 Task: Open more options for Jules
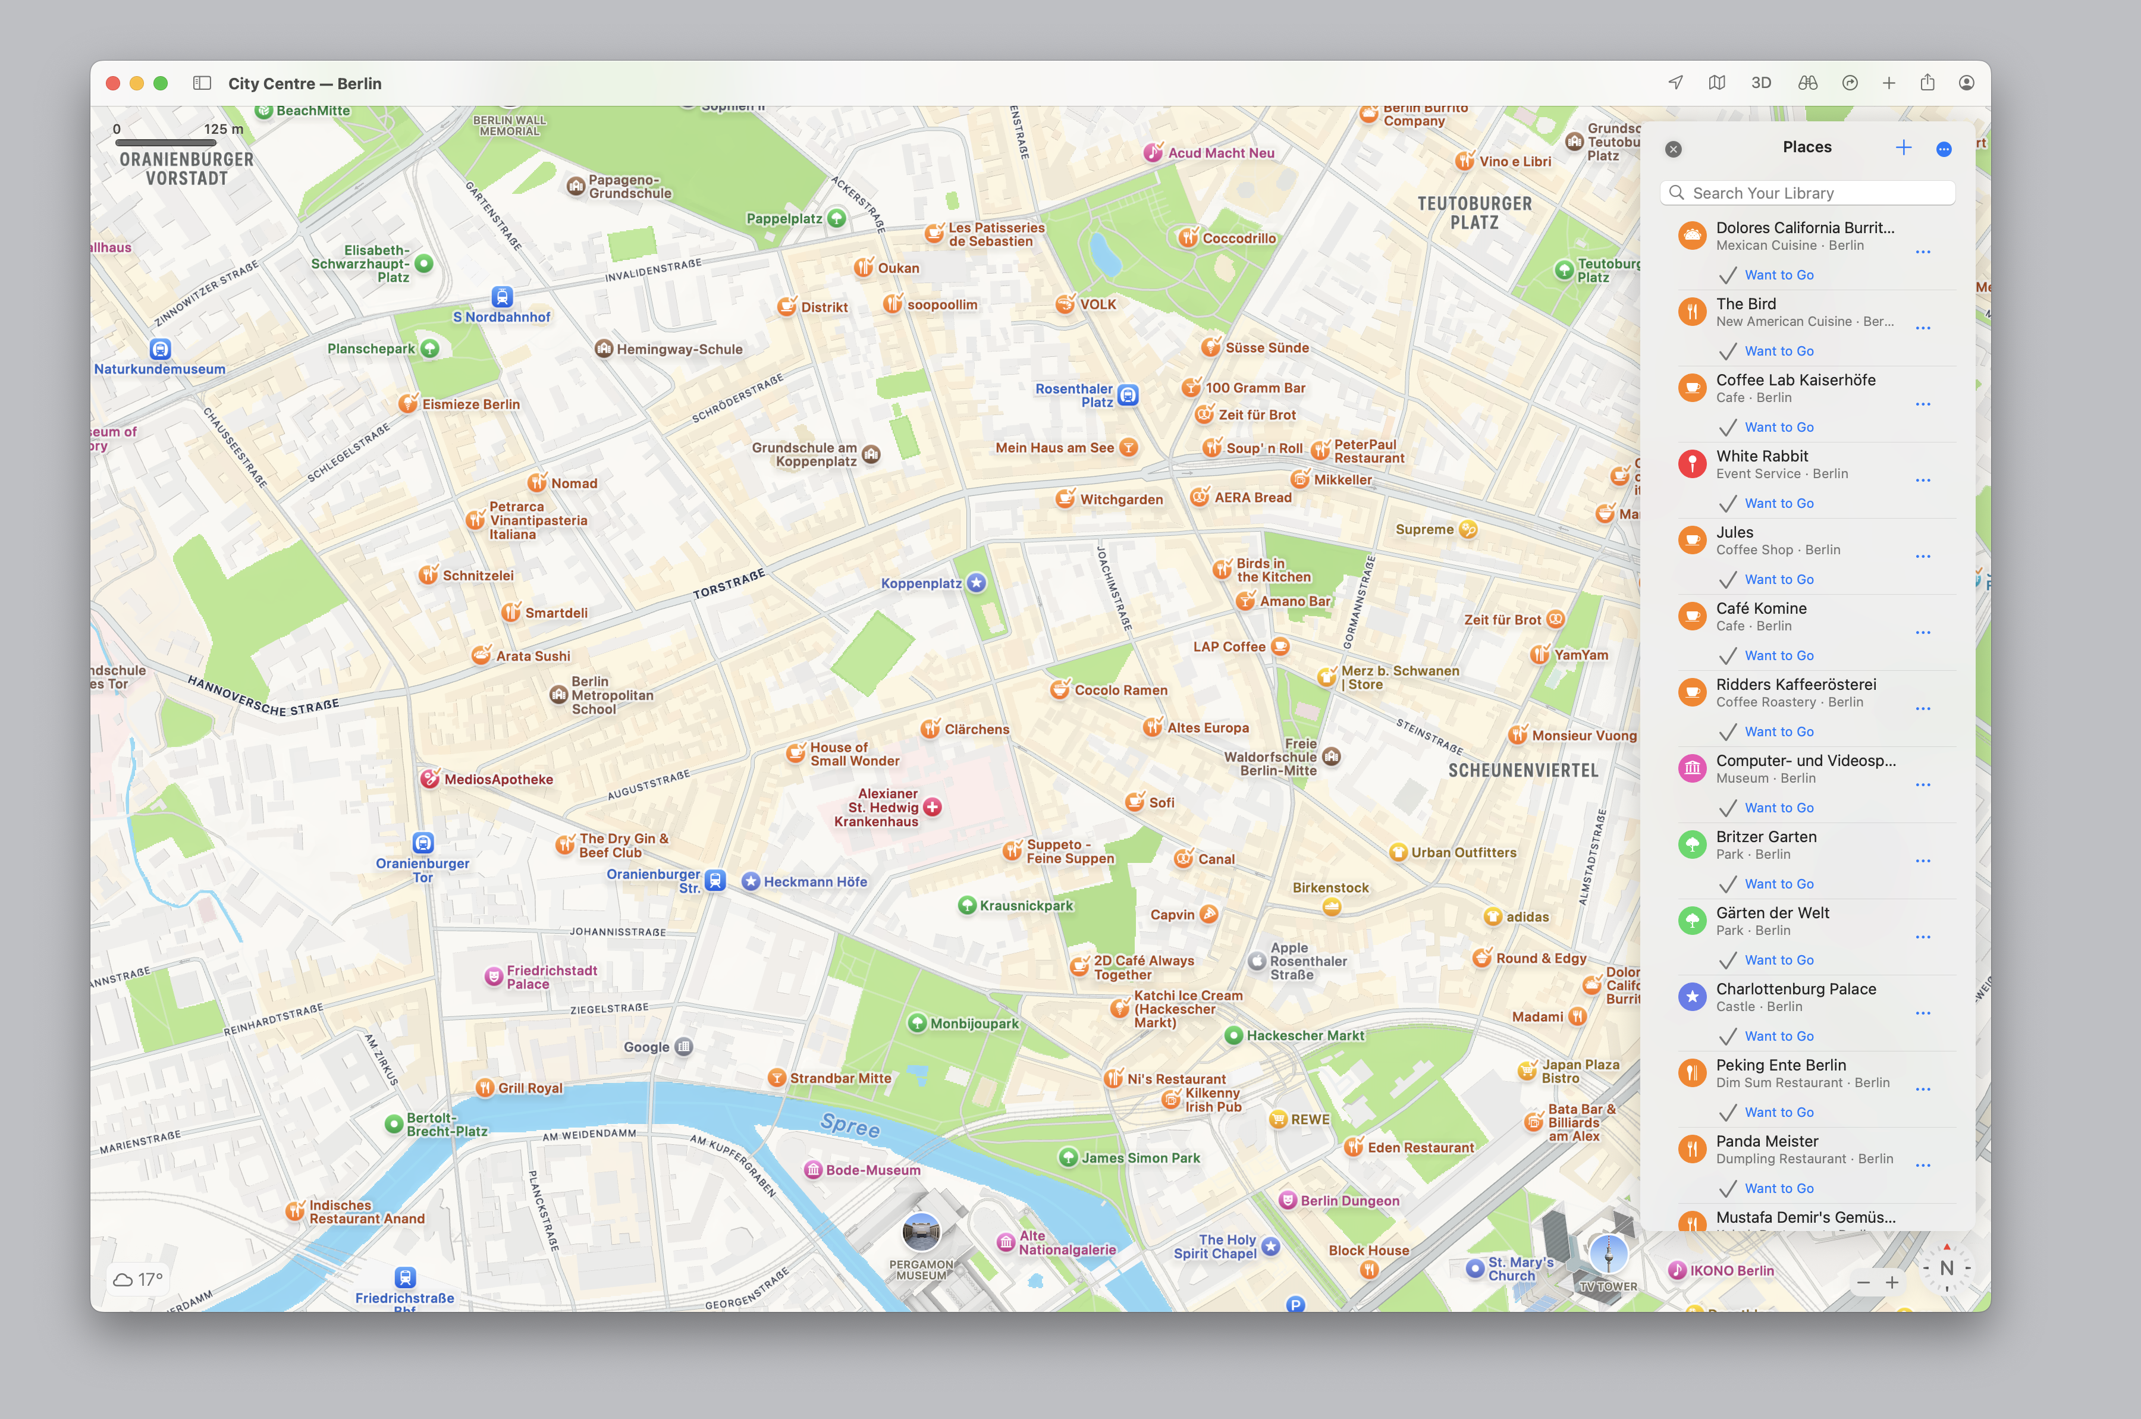[1923, 557]
